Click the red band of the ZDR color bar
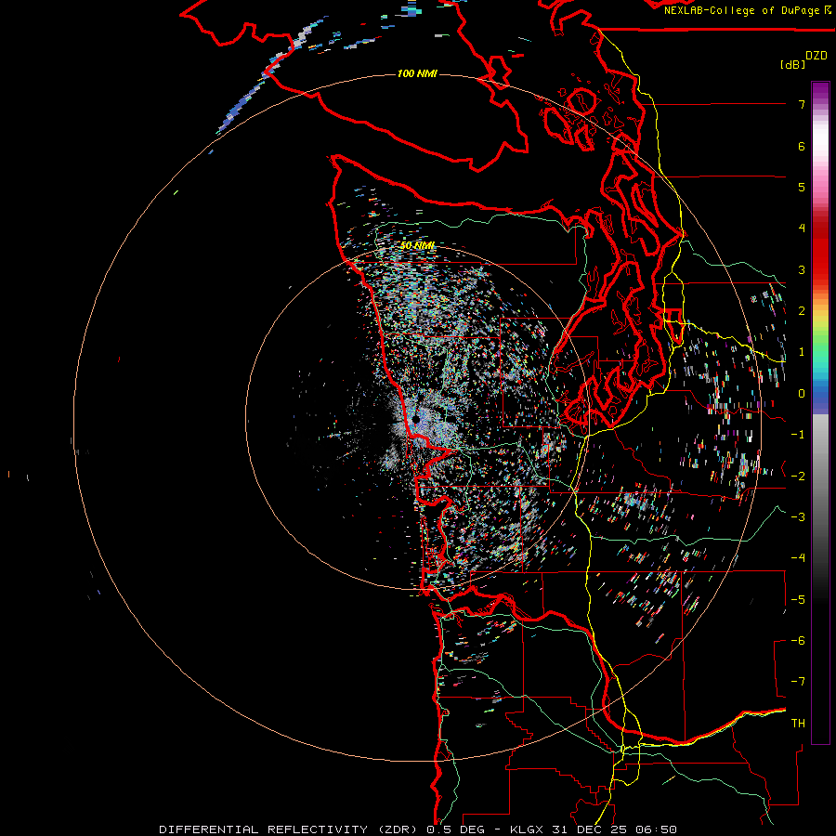The image size is (836, 836). coord(820,256)
